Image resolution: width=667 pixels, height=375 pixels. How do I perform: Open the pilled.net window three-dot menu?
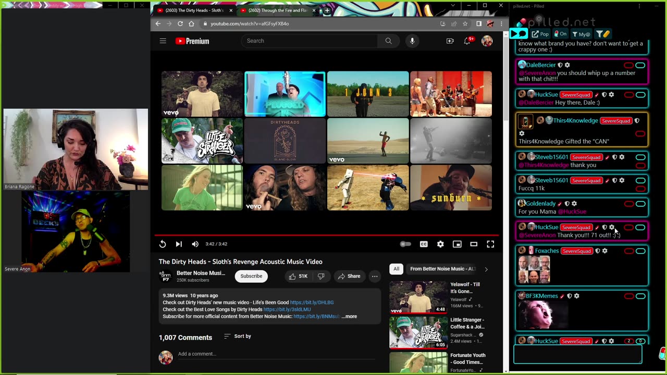pos(639,6)
